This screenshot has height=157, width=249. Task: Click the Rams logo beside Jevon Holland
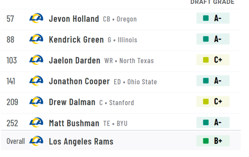(x=36, y=19)
